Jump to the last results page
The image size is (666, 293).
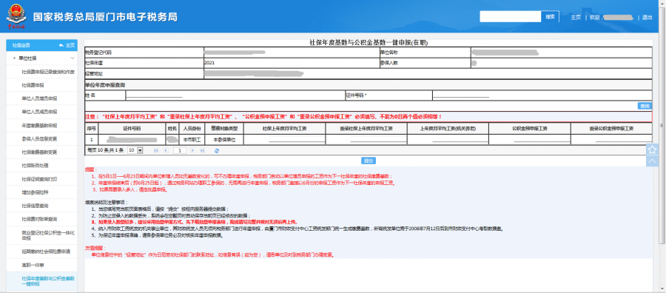pos(202,150)
